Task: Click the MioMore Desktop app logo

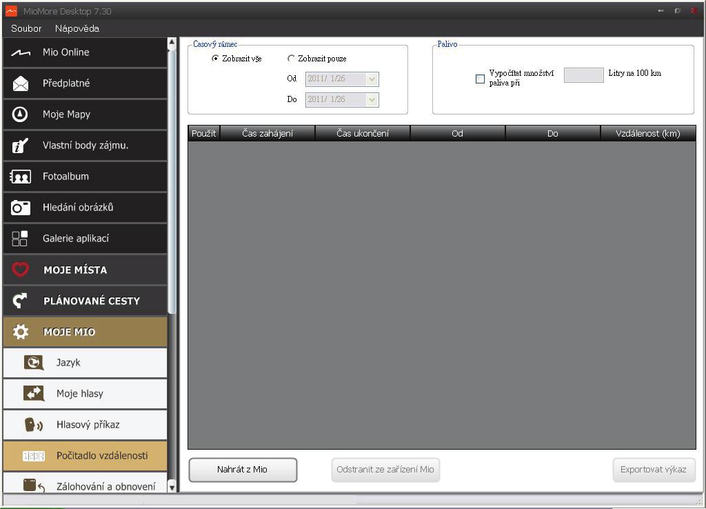Action: (11, 11)
